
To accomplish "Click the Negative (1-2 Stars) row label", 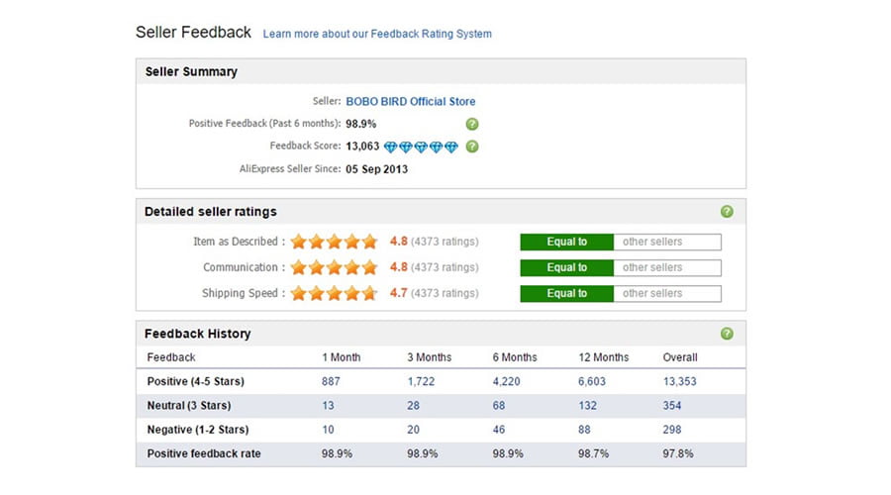I will (198, 430).
